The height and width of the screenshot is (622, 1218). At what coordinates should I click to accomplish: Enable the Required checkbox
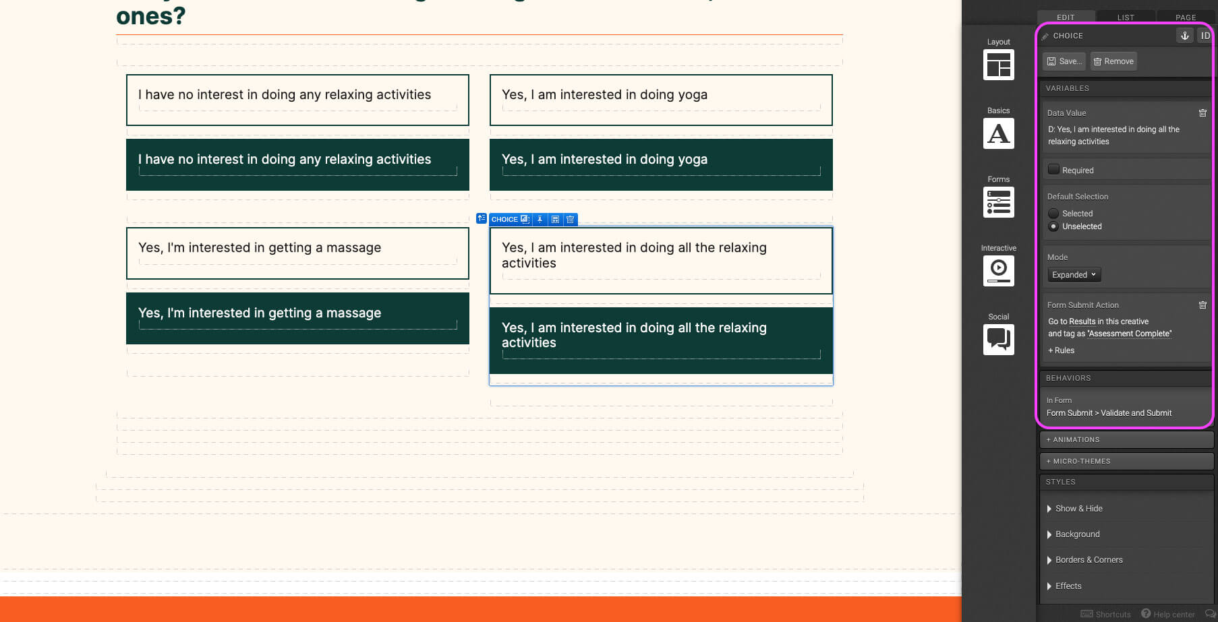pyautogui.click(x=1053, y=170)
